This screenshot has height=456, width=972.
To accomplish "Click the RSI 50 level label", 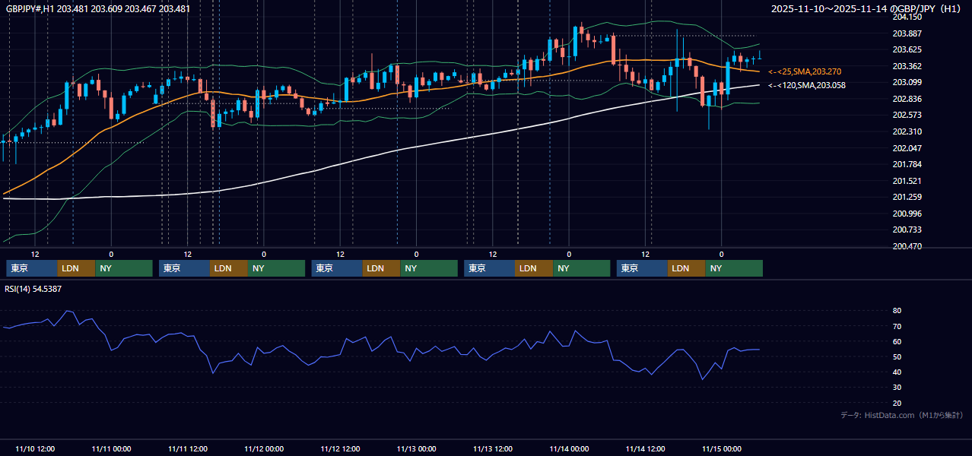I will point(897,356).
